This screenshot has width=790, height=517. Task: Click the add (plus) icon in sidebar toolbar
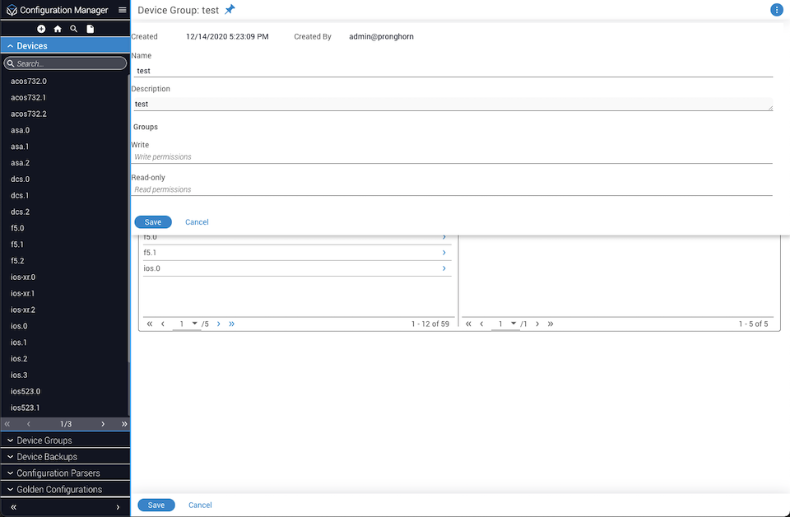click(41, 29)
